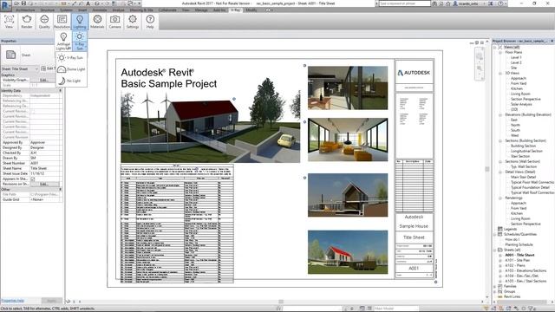Click the Save icon in quick access toolbar
This screenshot has width=555, height=312.
pos(23,3)
